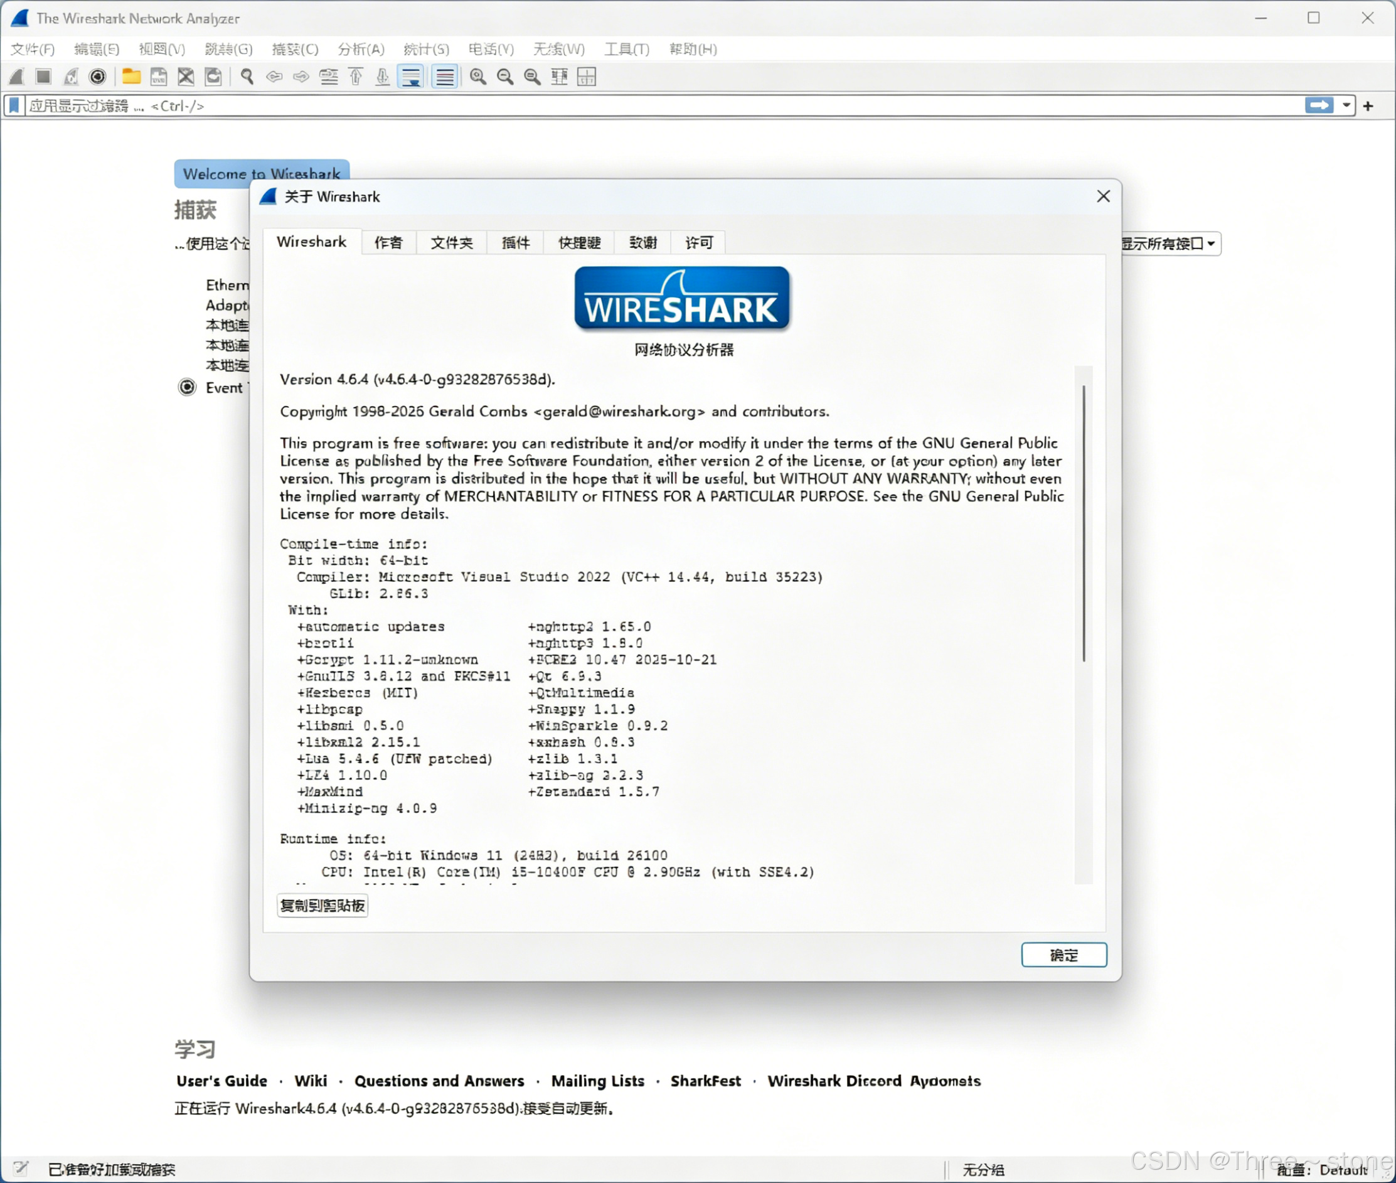This screenshot has width=1396, height=1183.
Task: Click the start capture shark fin icon
Action: pyautogui.click(x=17, y=77)
